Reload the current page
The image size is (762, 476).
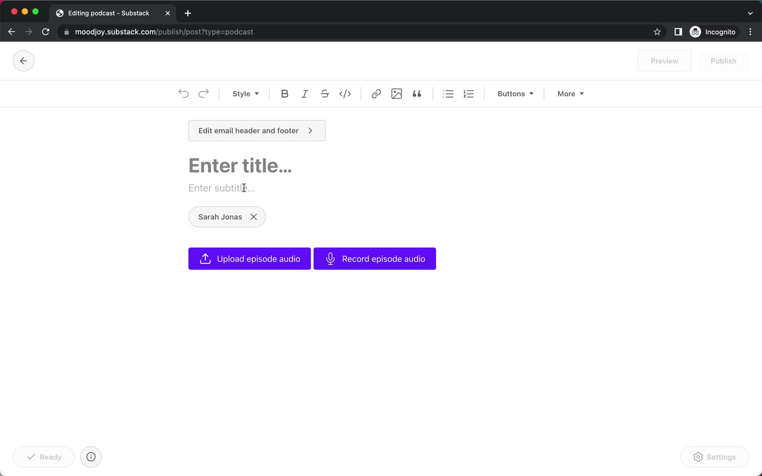click(46, 32)
